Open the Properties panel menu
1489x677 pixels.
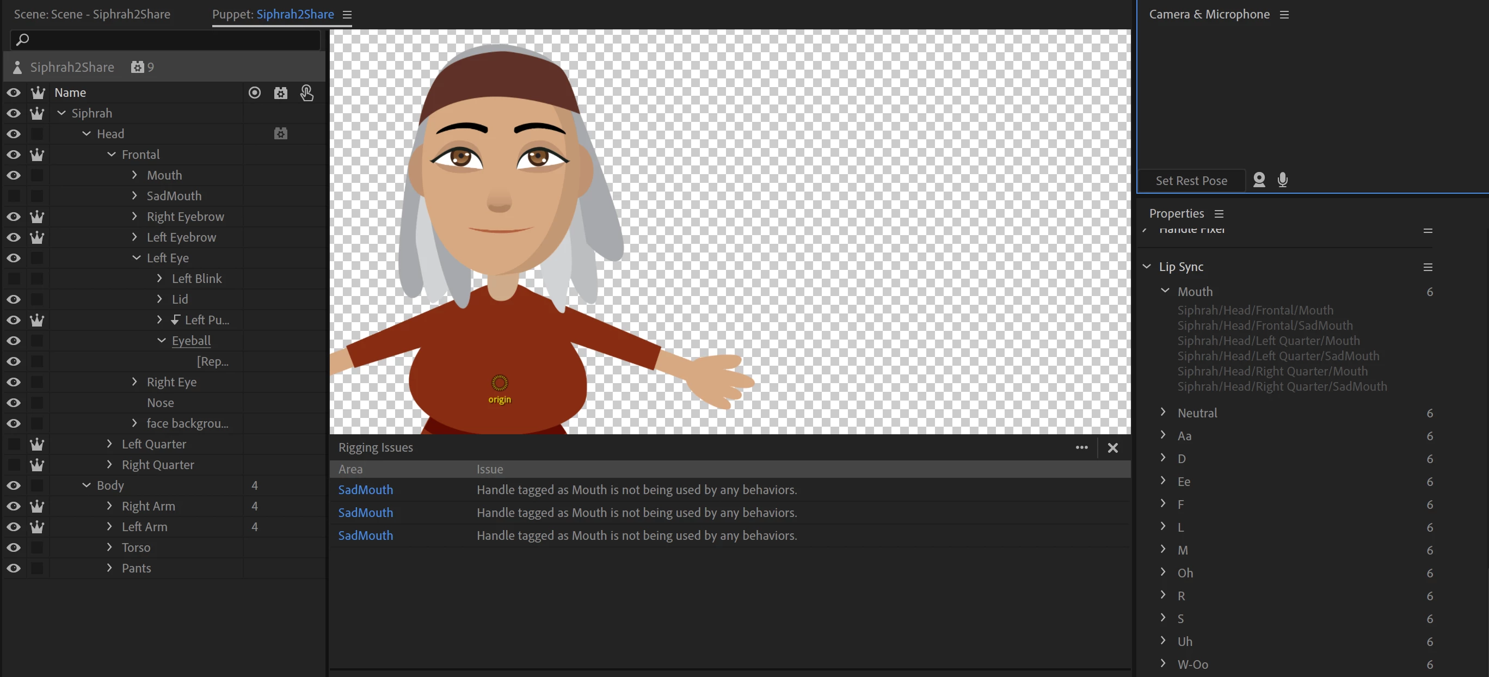pyautogui.click(x=1219, y=214)
